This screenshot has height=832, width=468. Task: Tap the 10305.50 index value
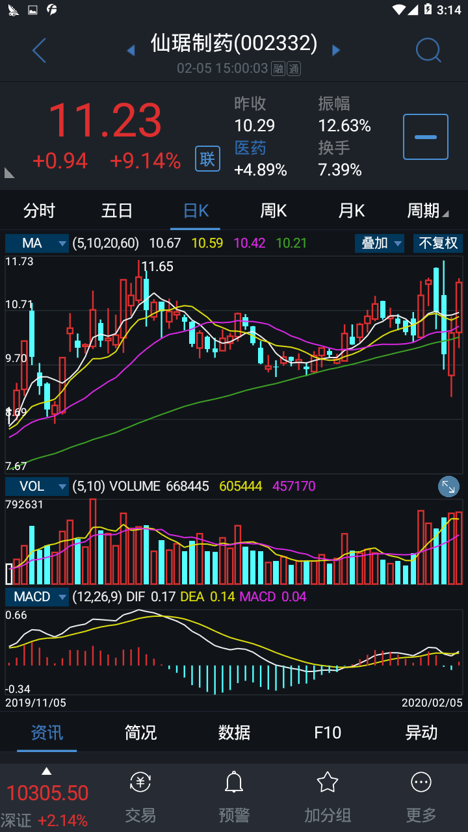click(47, 793)
